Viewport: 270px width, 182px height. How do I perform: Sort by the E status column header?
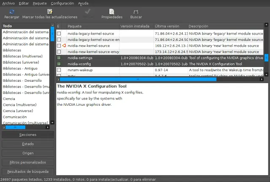pyautogui.click(x=59, y=26)
